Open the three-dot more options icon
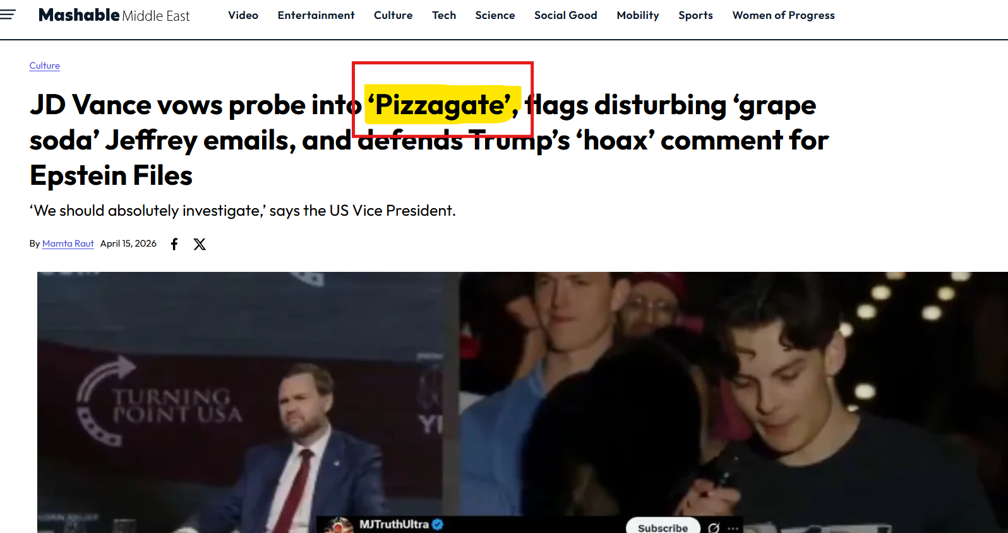The height and width of the screenshot is (533, 1008). 733,529
